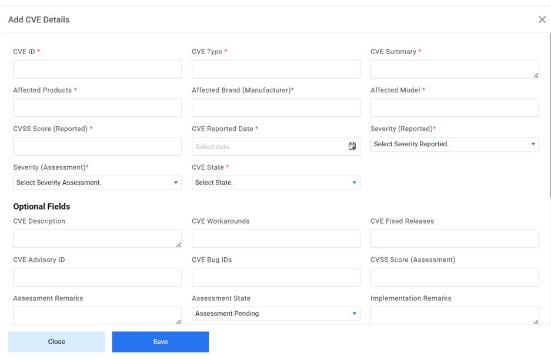
Task: Focus the CVE Description text area
Action: coord(97,239)
